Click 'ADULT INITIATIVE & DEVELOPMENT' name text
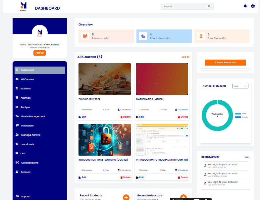 (x=40, y=44)
